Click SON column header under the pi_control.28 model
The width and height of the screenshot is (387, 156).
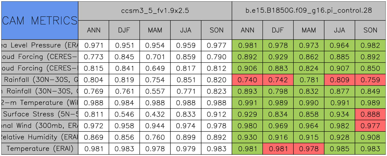pos(370,30)
